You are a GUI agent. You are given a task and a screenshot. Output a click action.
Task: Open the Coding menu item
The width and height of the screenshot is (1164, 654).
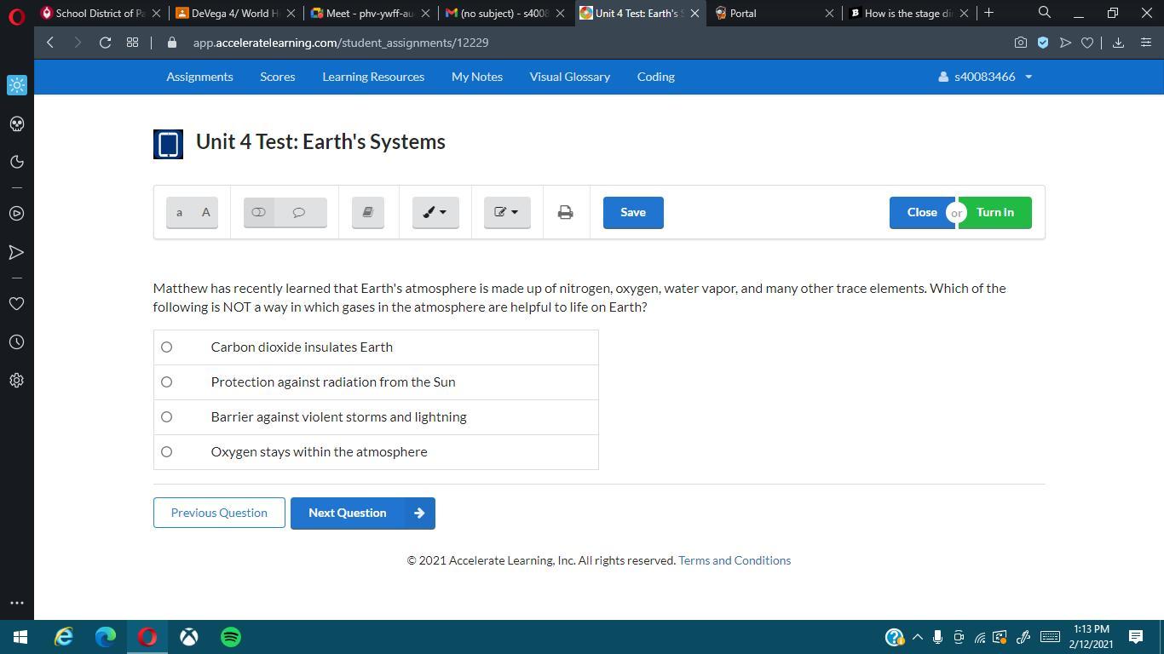pyautogui.click(x=656, y=77)
